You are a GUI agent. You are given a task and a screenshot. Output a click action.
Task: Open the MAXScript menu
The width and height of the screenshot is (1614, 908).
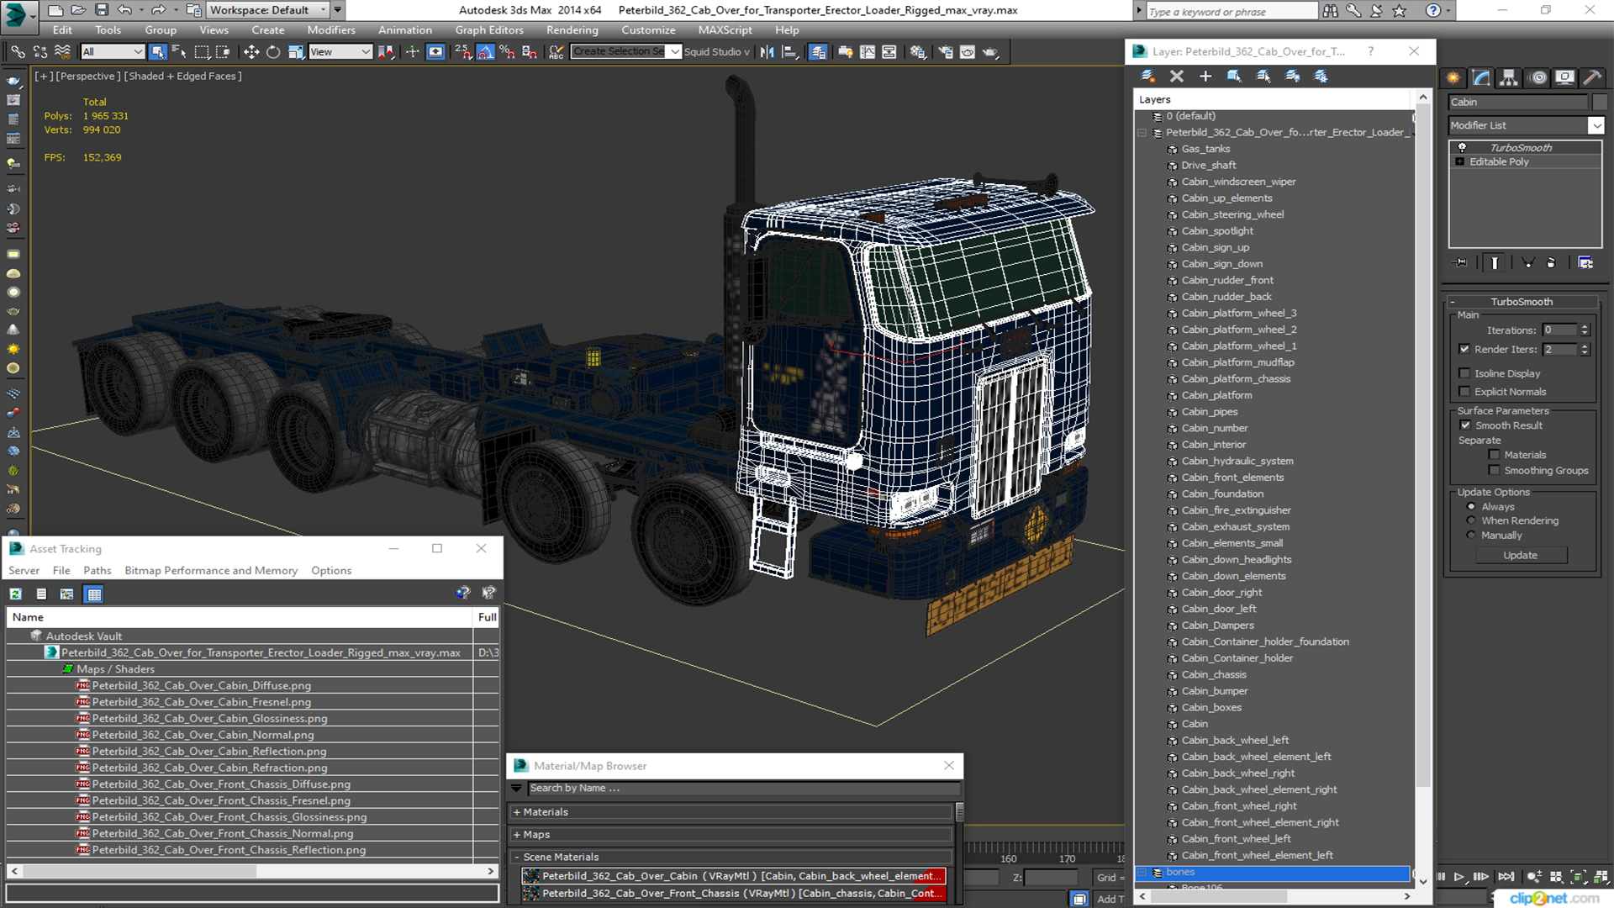[x=725, y=30]
